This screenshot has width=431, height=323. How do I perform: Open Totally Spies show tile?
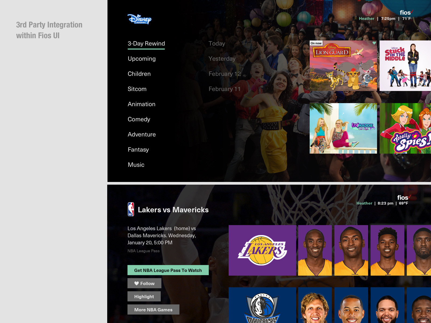(405, 128)
